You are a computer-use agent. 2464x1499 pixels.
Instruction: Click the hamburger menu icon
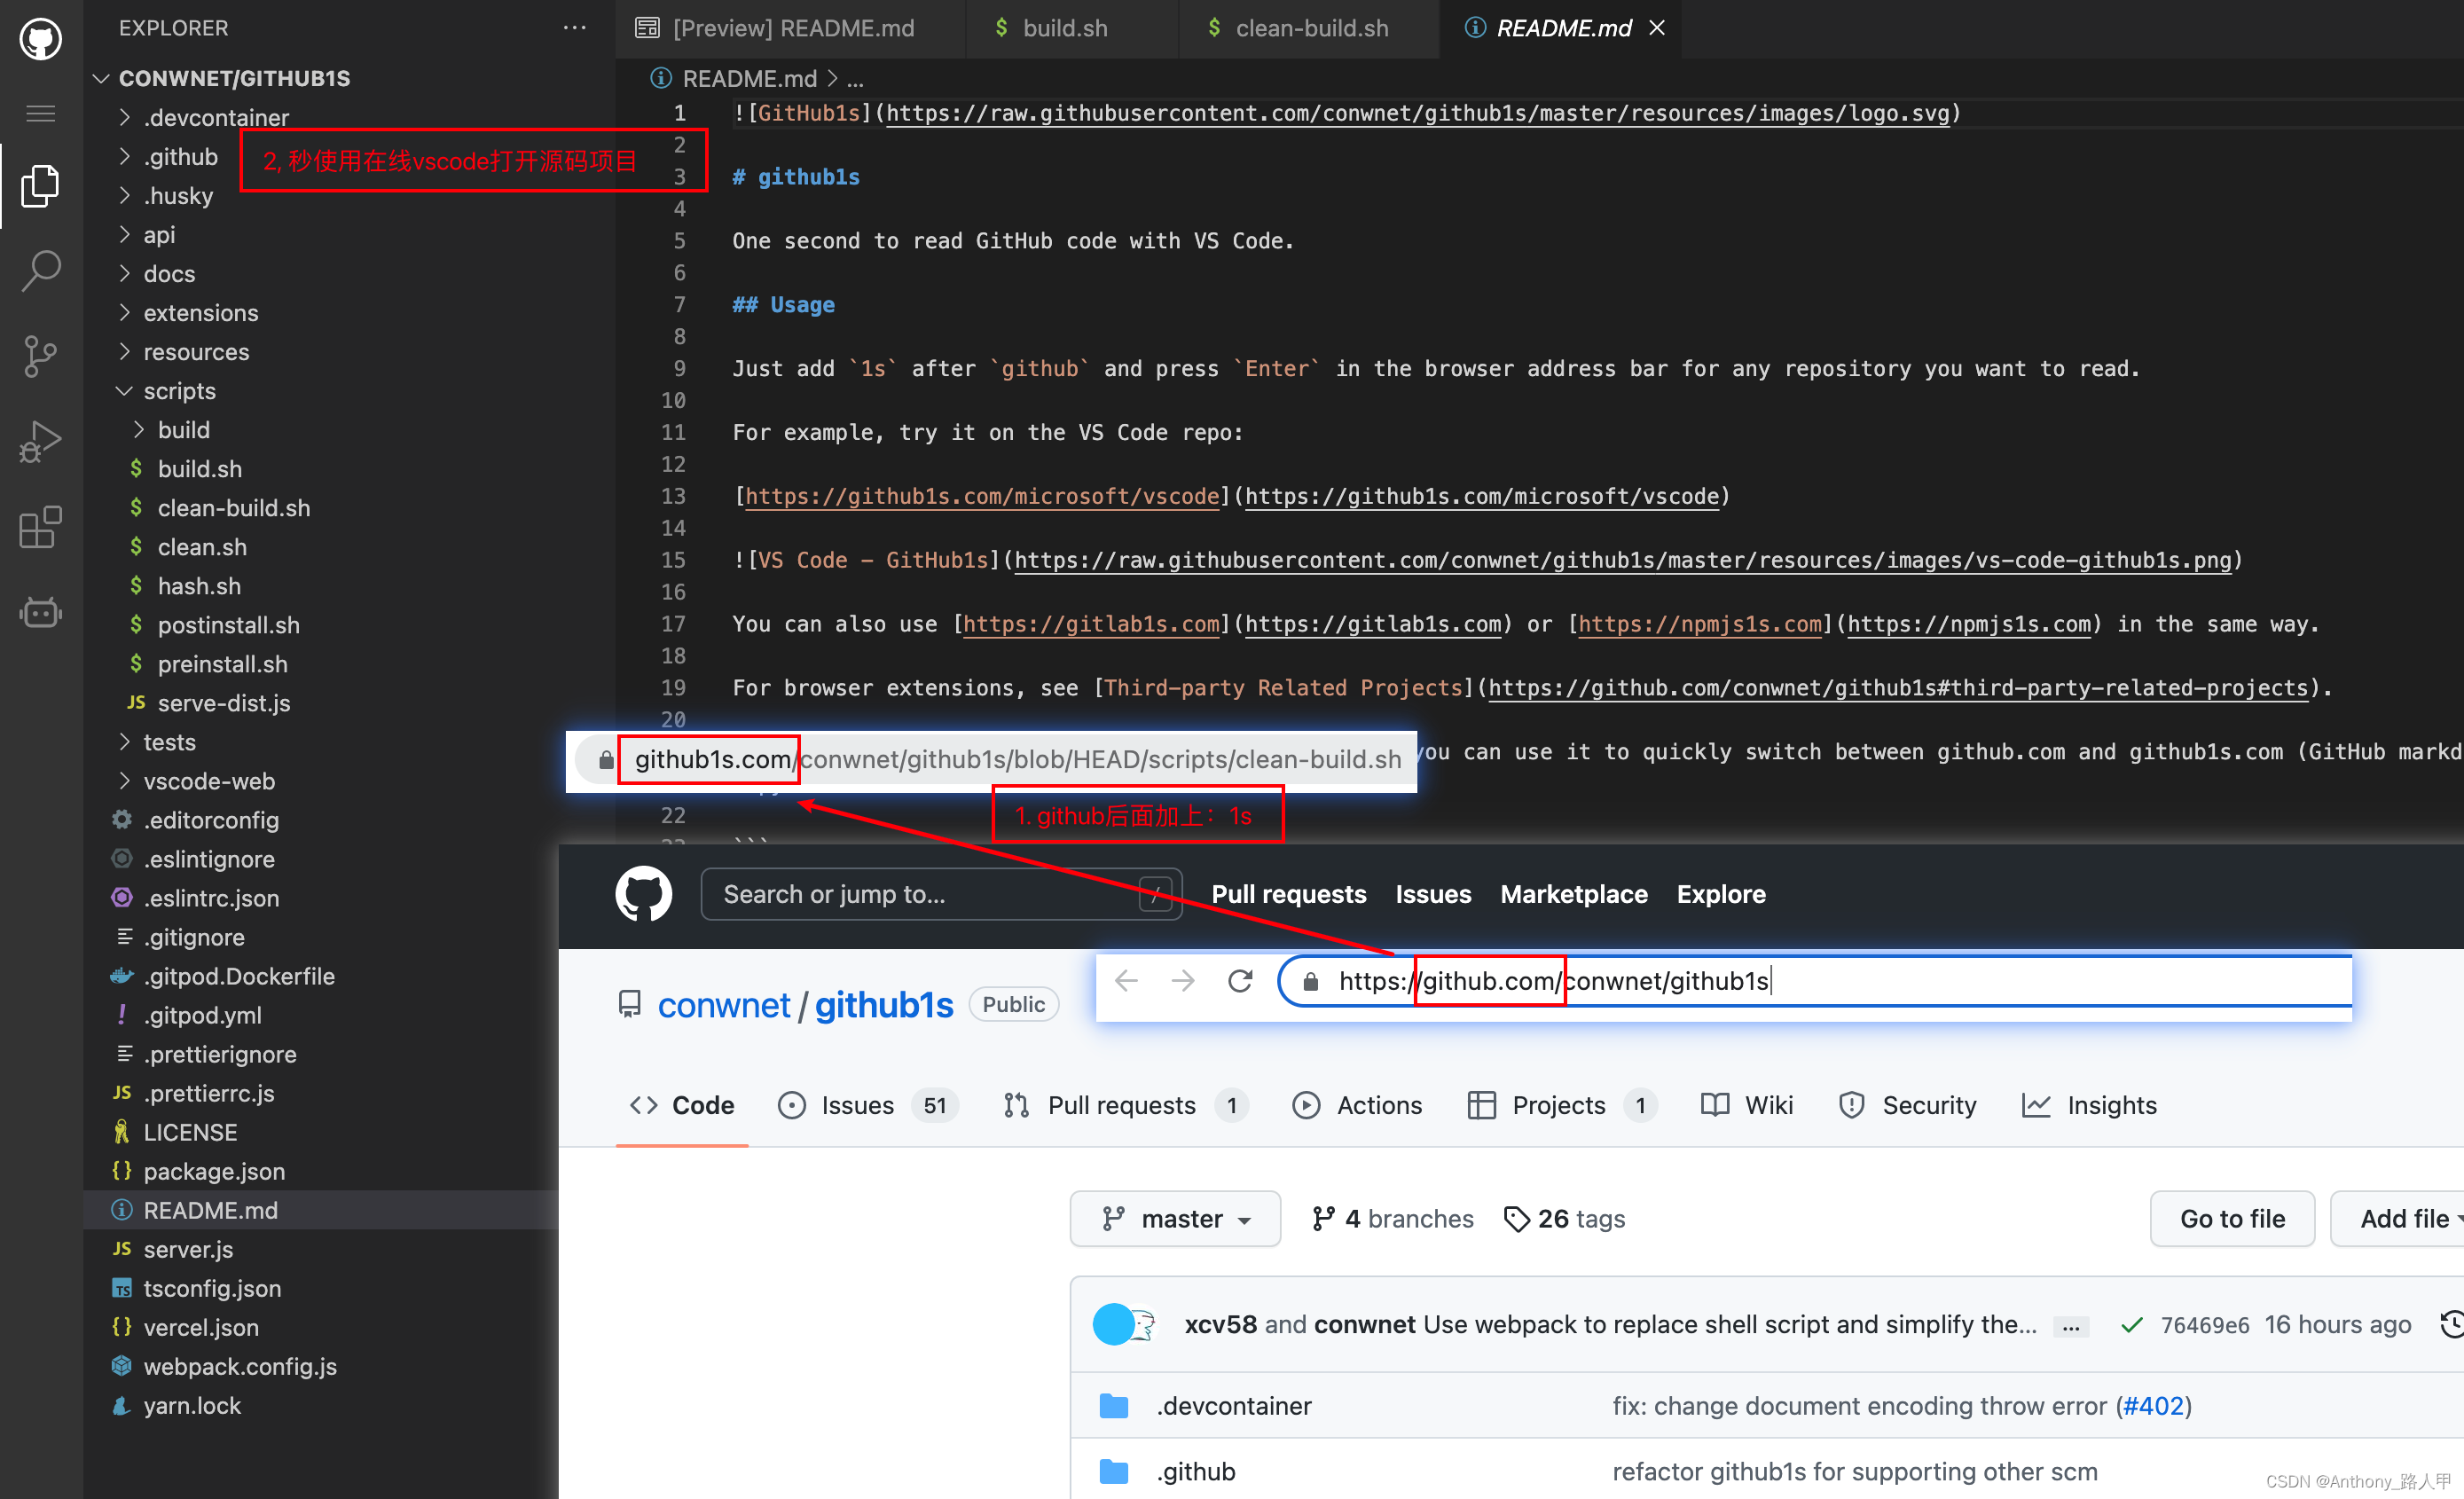click(x=40, y=113)
